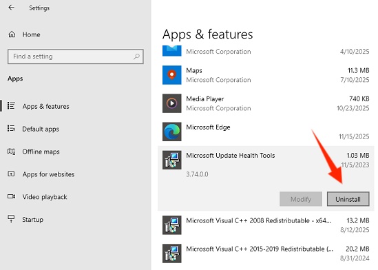Click the disabled Modify button
378x270 pixels.
point(301,199)
